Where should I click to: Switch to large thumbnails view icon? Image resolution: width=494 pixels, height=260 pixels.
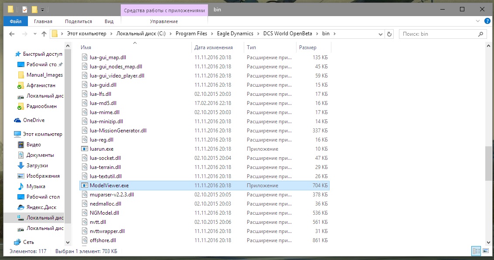coord(486,251)
